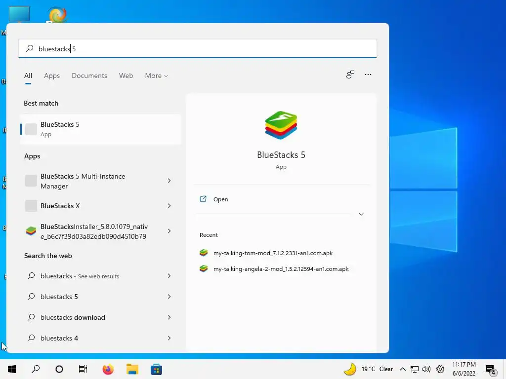Expand 'bluestacks - See web results' arrow
Image resolution: width=506 pixels, height=379 pixels.
pyautogui.click(x=169, y=276)
